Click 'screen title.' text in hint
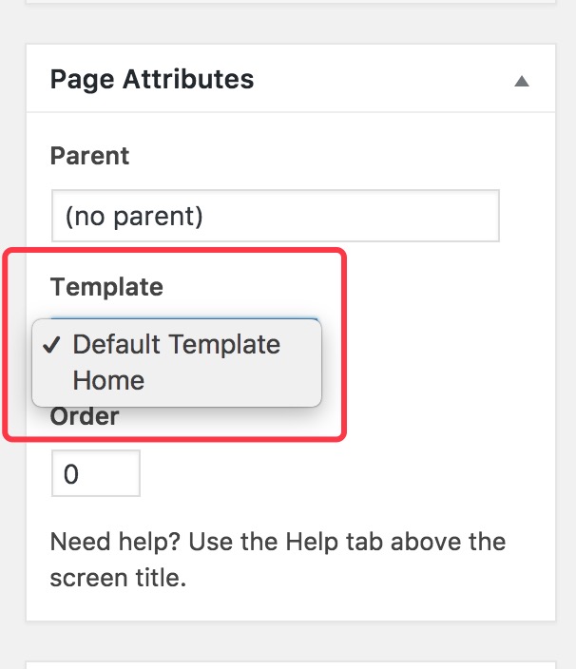This screenshot has height=669, width=576. click(x=117, y=578)
